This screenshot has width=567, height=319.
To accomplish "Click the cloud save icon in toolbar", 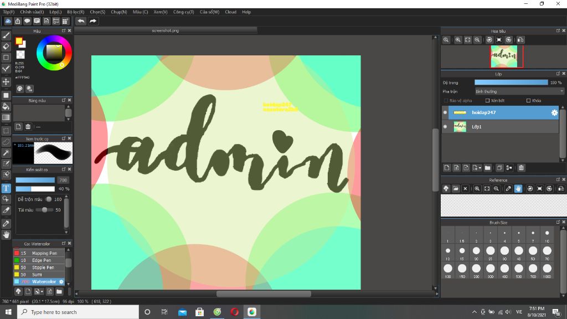I will click(8, 21).
